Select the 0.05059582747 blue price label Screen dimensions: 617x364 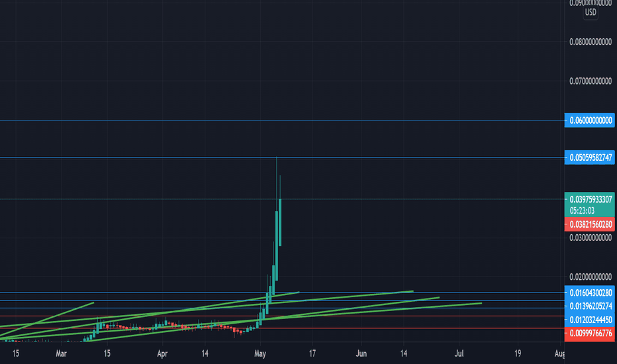pos(589,158)
